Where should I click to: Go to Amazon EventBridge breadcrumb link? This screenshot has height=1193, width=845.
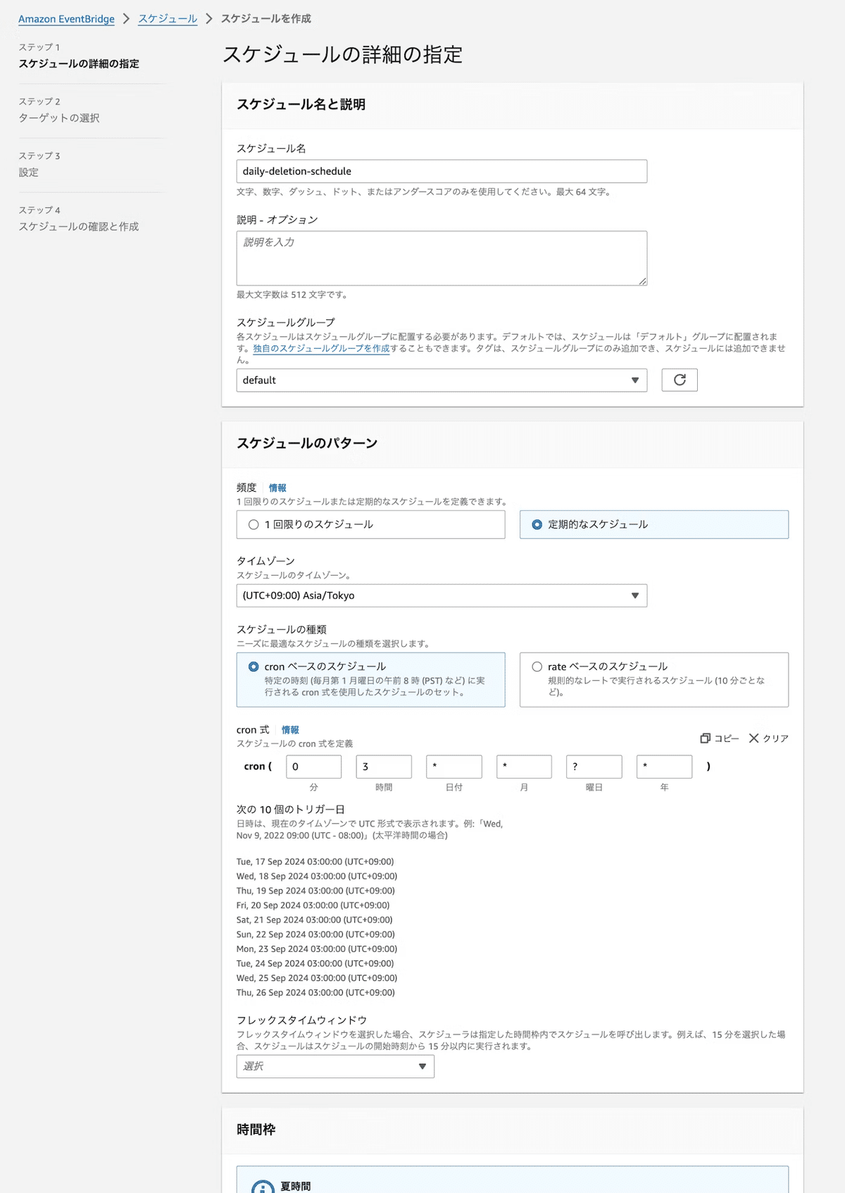[66, 19]
